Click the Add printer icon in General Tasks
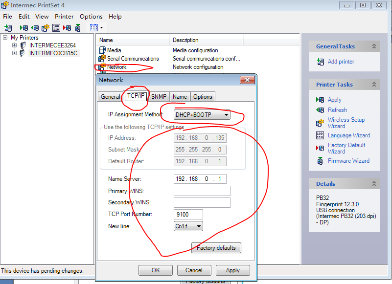 [320, 62]
